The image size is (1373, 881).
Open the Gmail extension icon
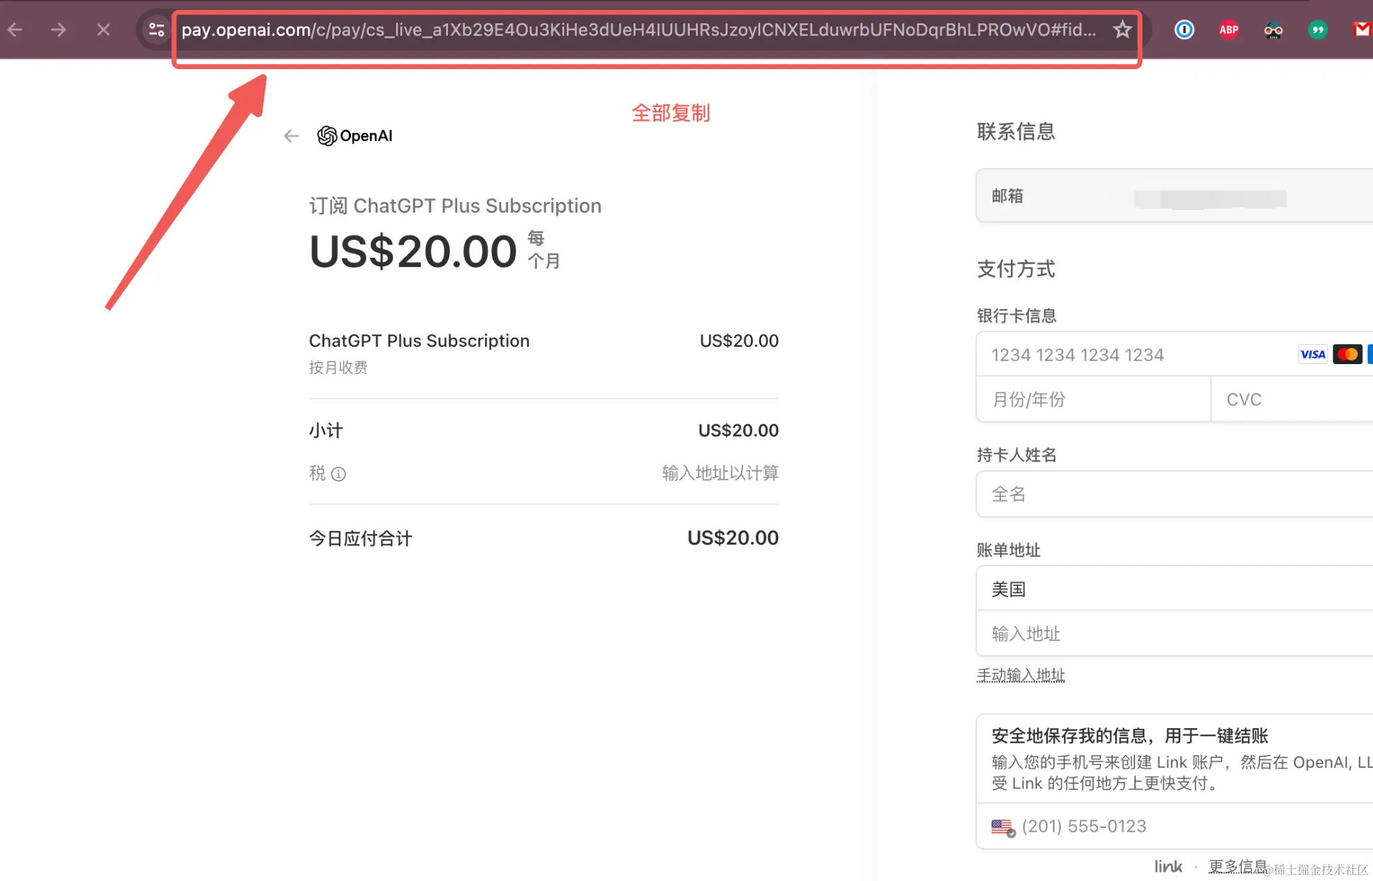click(x=1362, y=30)
